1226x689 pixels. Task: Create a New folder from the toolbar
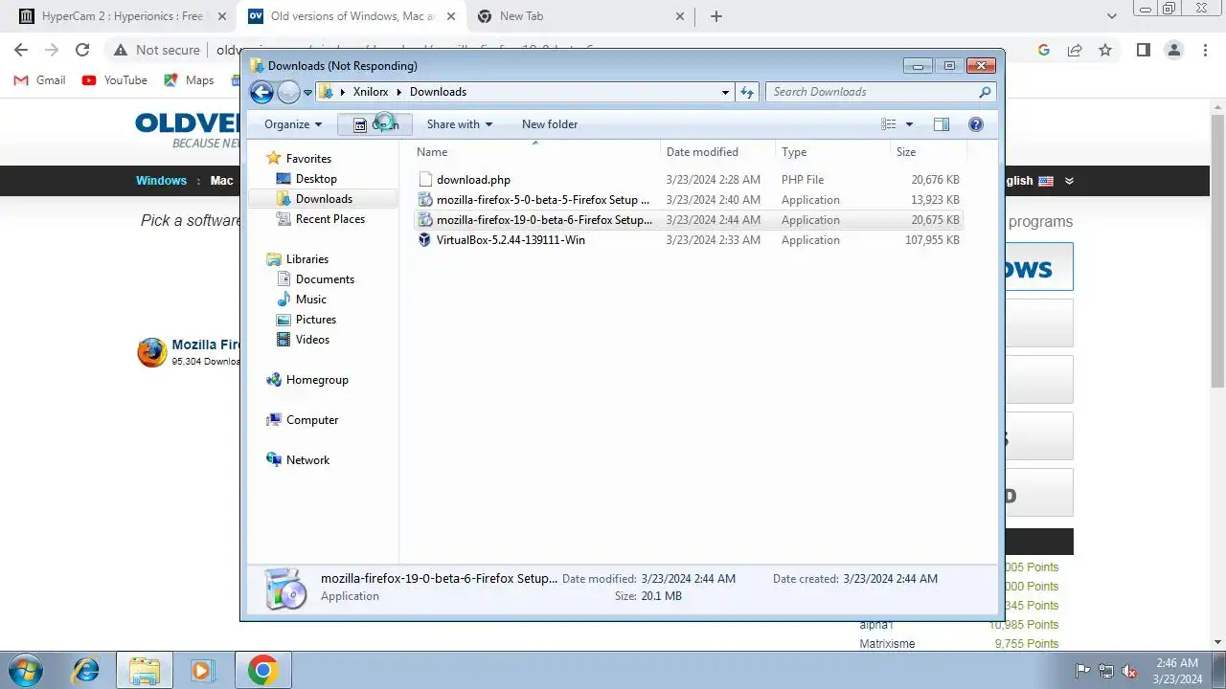[x=550, y=124]
